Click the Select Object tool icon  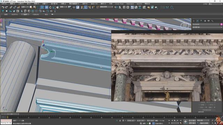tap(31, 7)
